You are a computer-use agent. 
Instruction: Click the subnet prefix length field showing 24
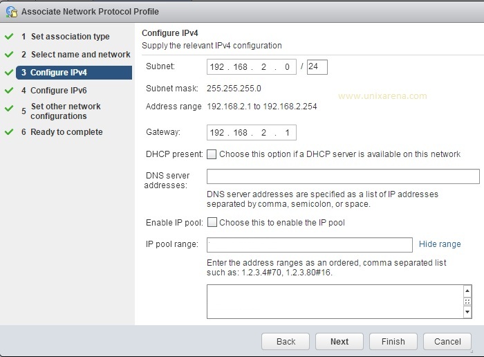(317, 66)
